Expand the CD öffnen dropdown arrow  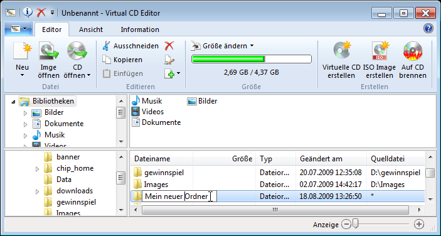pyautogui.click(x=89, y=75)
